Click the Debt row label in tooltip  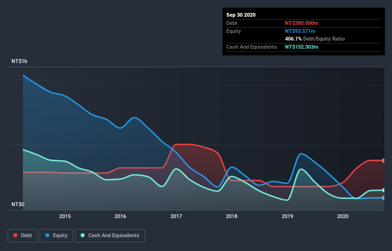pos(232,23)
